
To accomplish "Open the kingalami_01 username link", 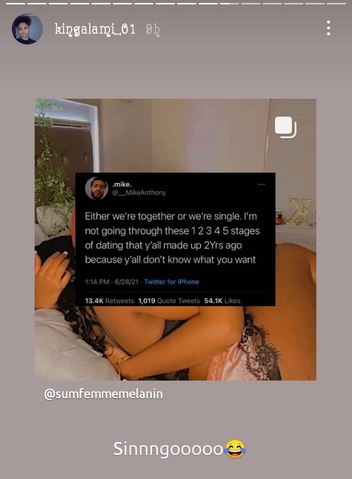I will coord(95,30).
